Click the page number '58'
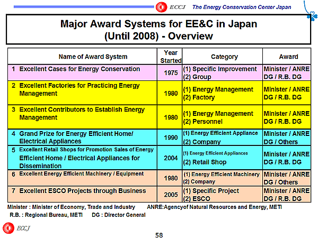 click(159, 235)
